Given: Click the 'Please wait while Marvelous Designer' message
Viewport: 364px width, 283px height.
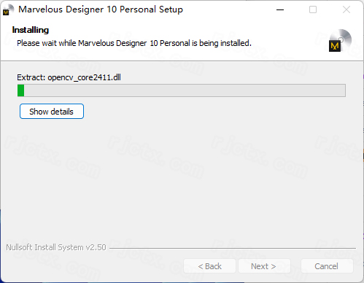Looking at the screenshot, I should [134, 43].
